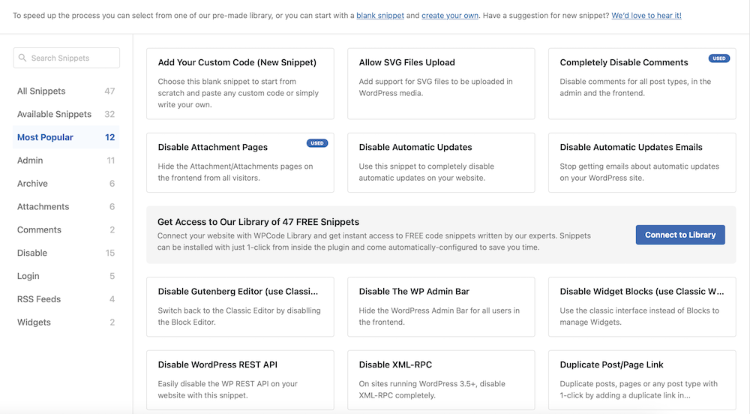Choose the Disable Gutenberg Editor snippet
Screen dimensions: 750x414
[x=240, y=307]
